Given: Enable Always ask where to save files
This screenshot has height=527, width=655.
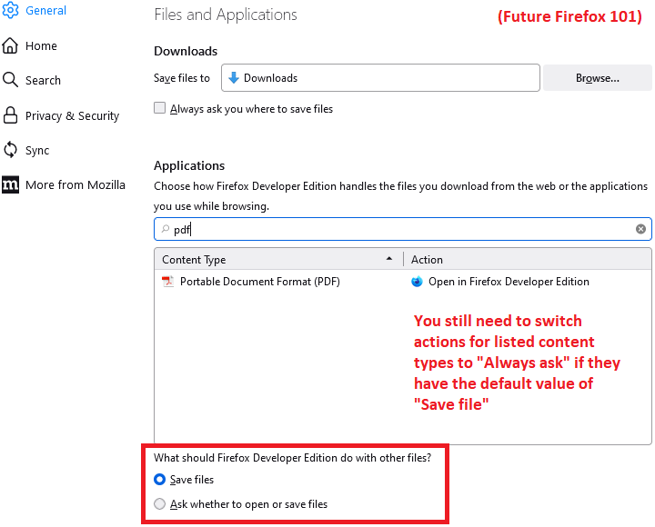Looking at the screenshot, I should [x=160, y=108].
